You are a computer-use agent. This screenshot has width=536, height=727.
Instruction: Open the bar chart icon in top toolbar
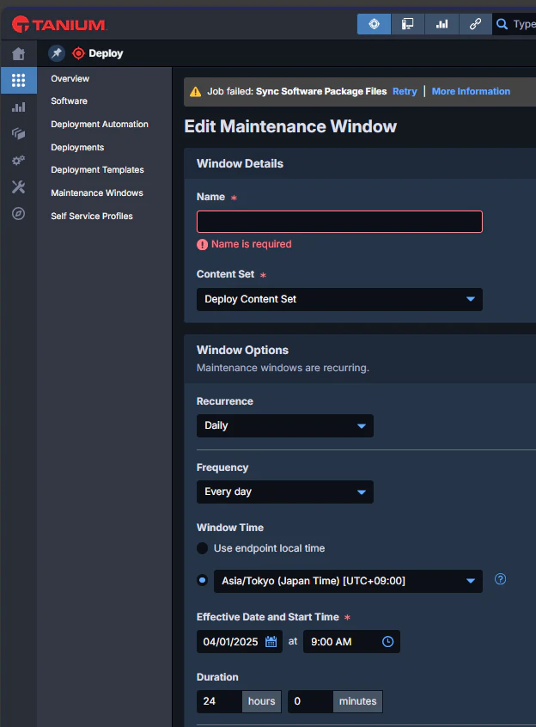pyautogui.click(x=442, y=24)
